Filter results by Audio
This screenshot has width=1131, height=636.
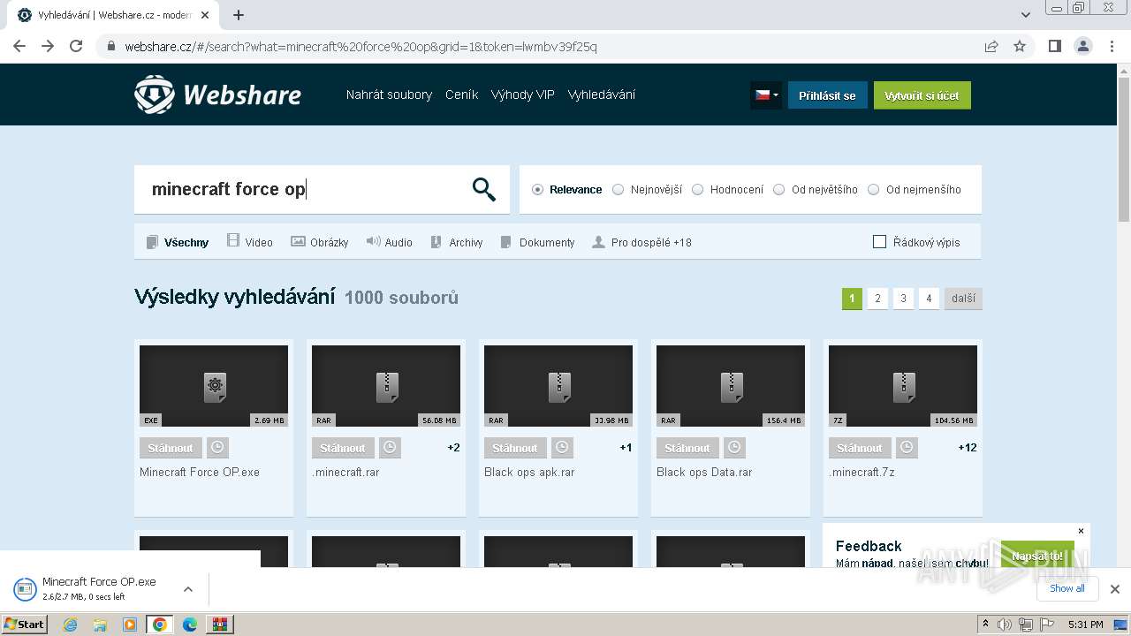[x=390, y=242]
